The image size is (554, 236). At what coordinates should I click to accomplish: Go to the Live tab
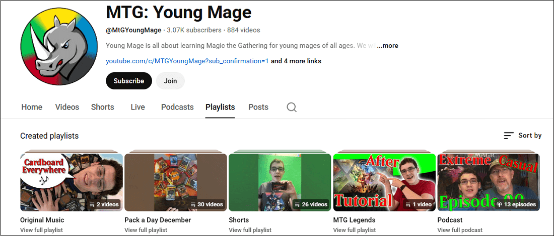tap(137, 107)
